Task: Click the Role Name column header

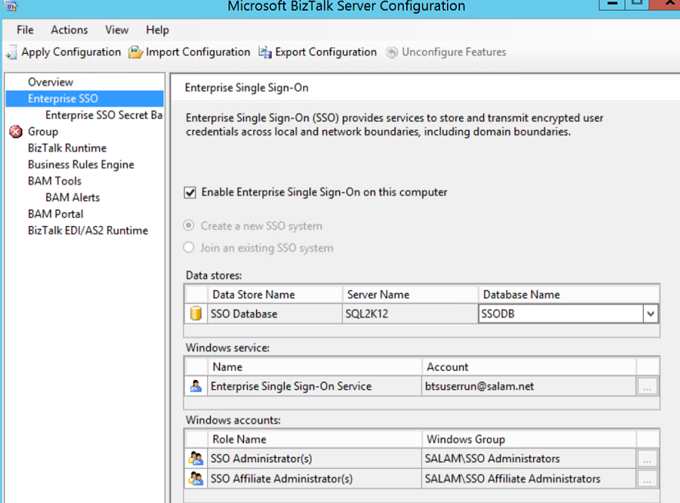Action: [315, 439]
